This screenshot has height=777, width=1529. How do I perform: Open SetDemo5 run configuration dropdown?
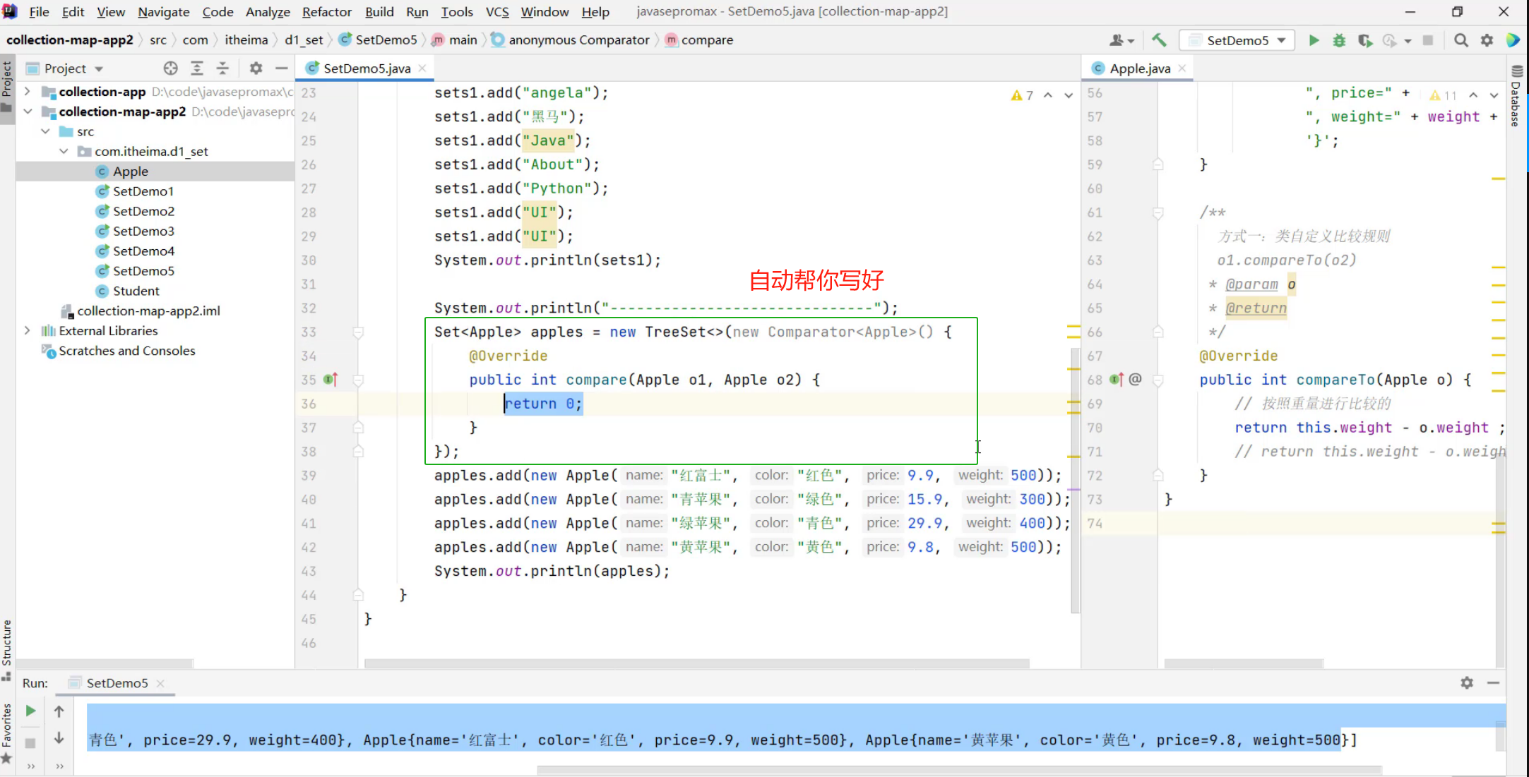tap(1237, 40)
